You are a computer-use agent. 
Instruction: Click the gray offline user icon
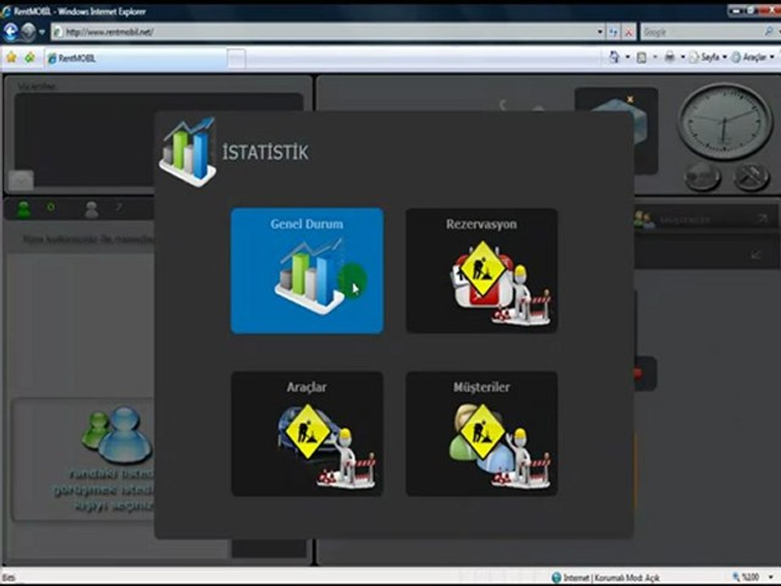(x=91, y=209)
